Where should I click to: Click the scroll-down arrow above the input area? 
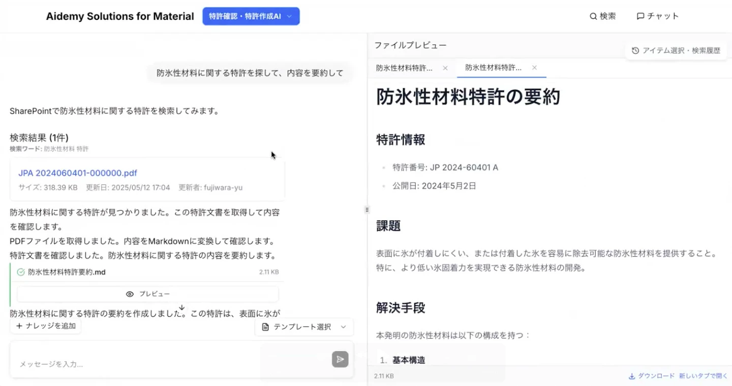point(181,307)
